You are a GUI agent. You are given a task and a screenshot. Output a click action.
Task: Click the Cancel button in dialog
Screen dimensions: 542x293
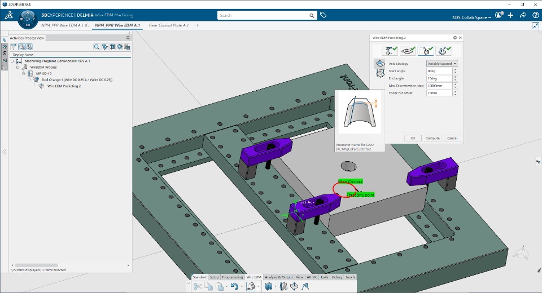(x=452, y=138)
